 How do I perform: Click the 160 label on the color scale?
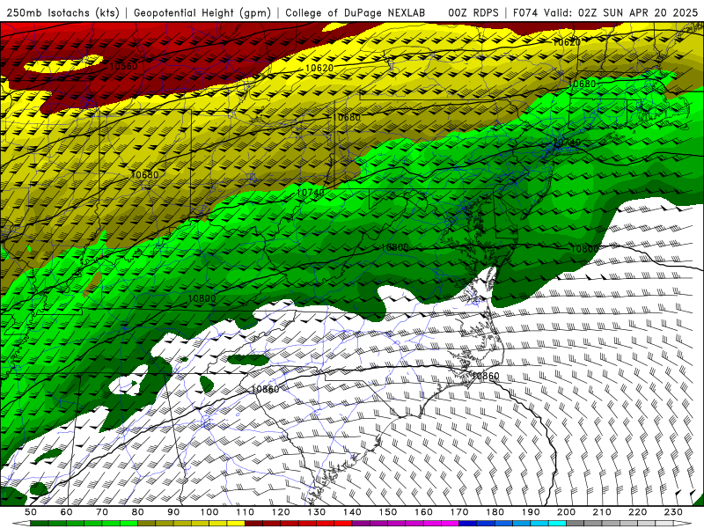[423, 512]
